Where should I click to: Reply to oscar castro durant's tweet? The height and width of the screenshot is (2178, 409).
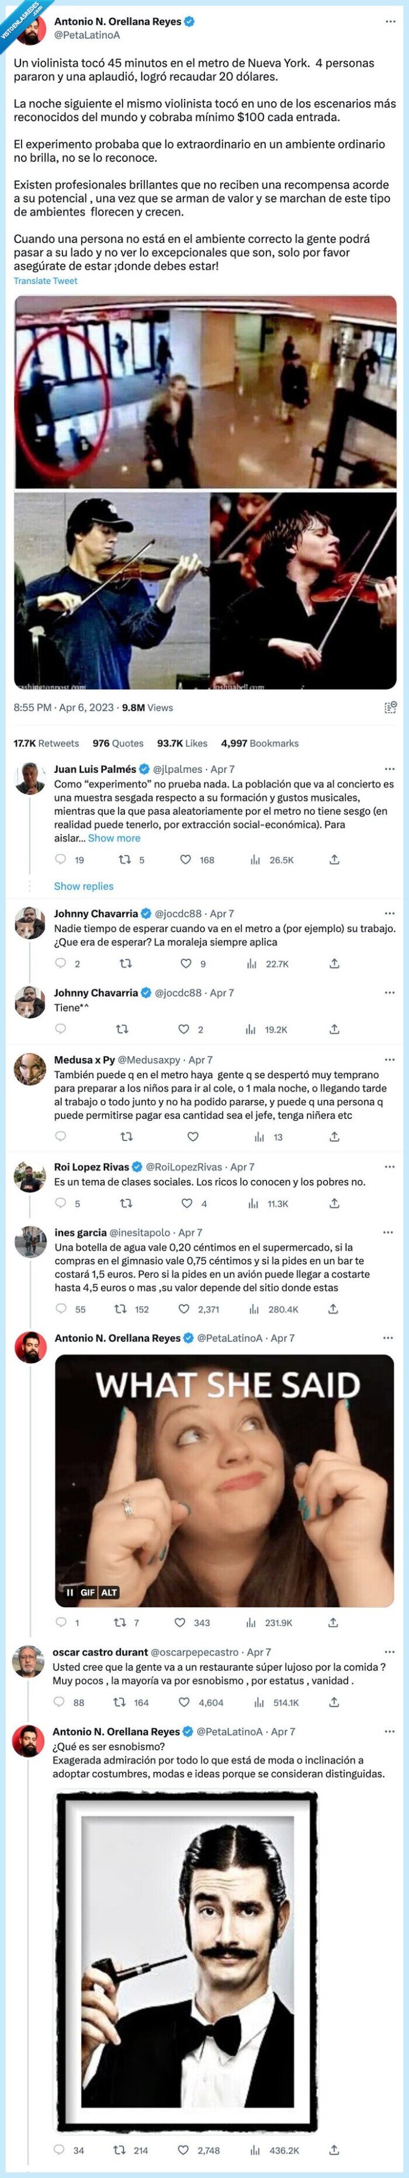[60, 1702]
